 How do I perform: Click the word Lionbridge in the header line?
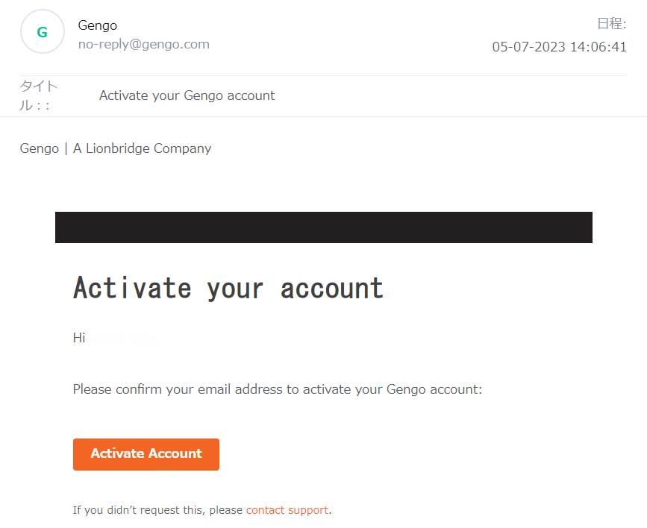tap(118, 148)
